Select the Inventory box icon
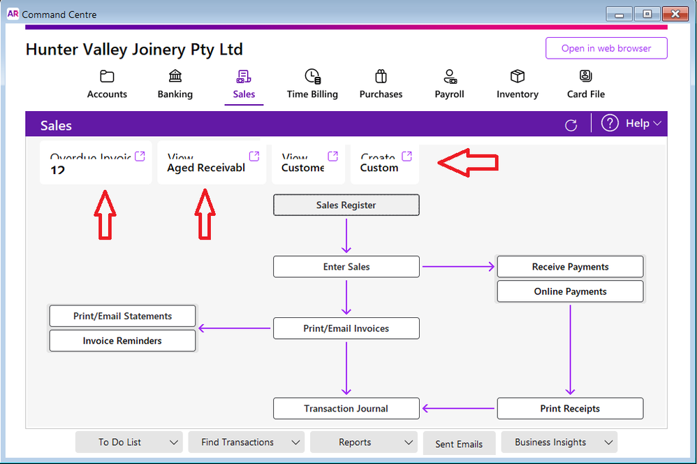 [x=517, y=76]
